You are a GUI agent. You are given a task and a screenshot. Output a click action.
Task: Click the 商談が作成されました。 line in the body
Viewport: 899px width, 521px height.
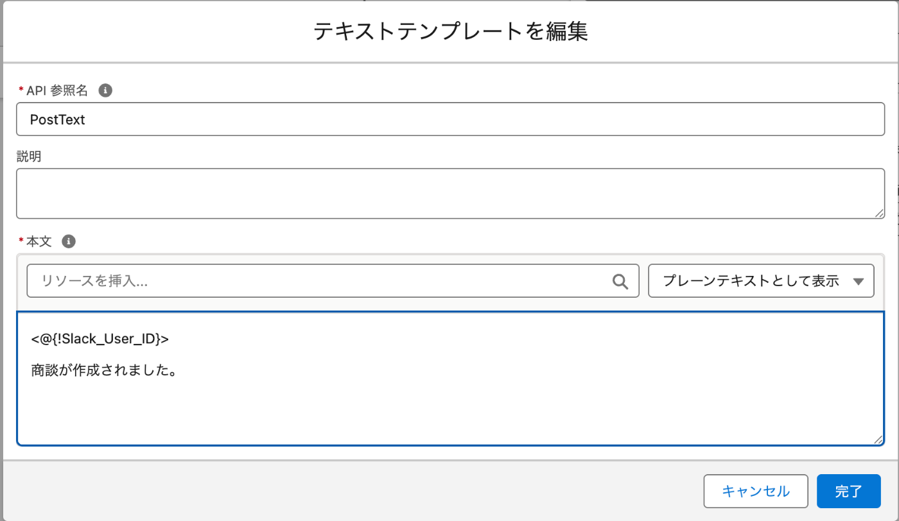[104, 370]
